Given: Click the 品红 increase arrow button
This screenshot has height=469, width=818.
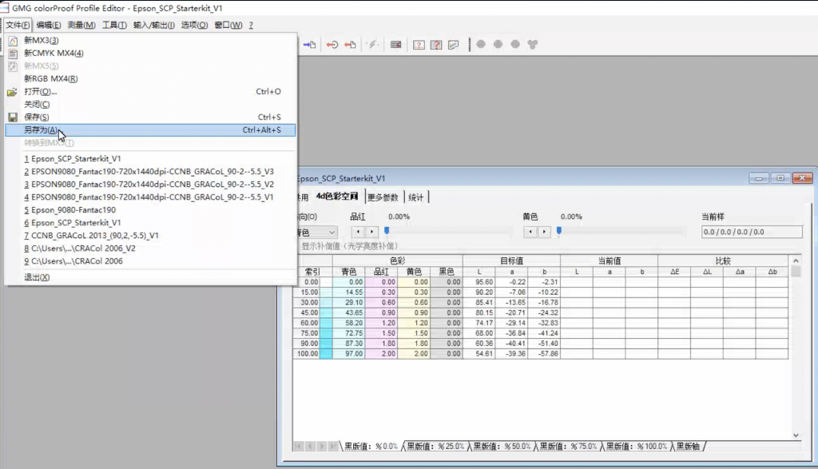Looking at the screenshot, I should [x=371, y=232].
